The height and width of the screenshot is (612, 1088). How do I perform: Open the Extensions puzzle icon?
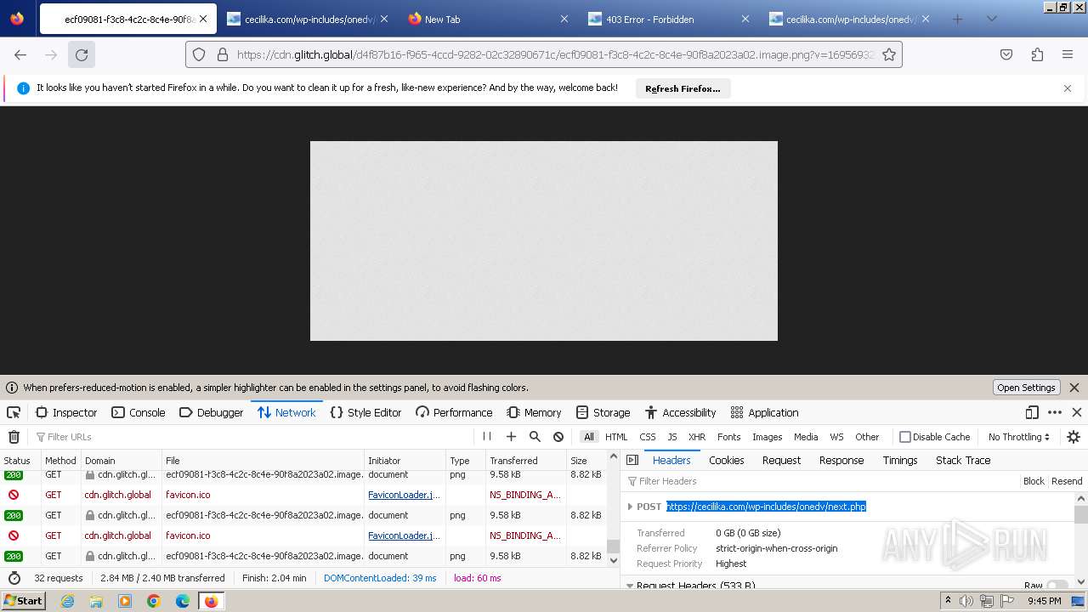pyautogui.click(x=1037, y=54)
